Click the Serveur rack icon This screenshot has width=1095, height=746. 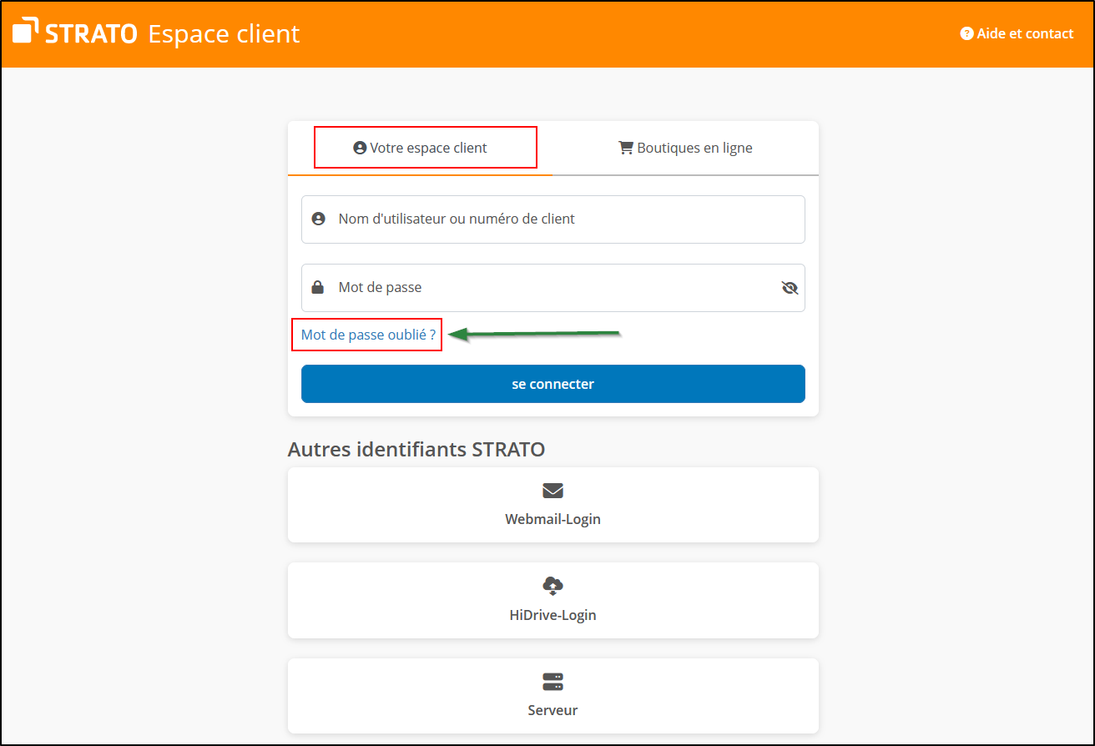click(553, 682)
